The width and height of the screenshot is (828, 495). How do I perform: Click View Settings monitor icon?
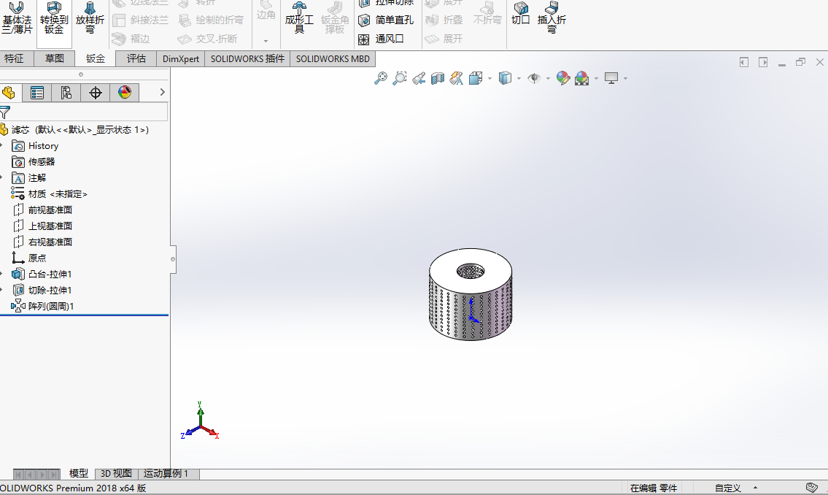(x=611, y=79)
